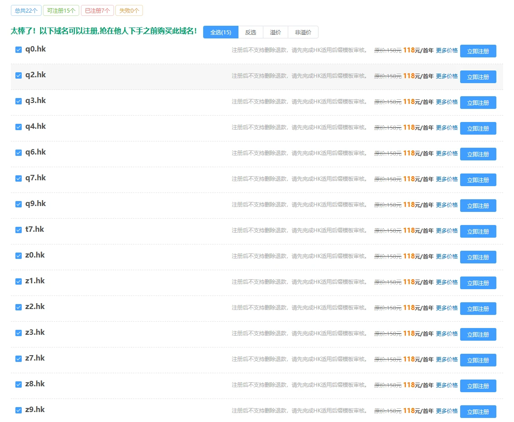Uncheck the z3.hk domain checkbox
514x422 pixels.
19,333
